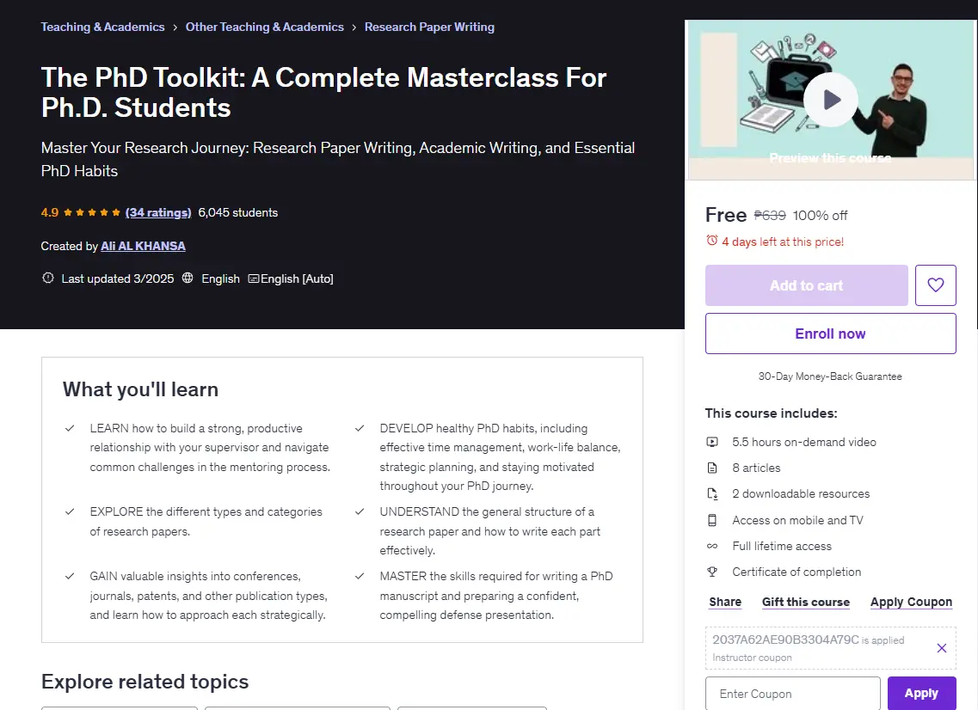Click the course preview thumbnail image
Image resolution: width=978 pixels, height=710 pixels.
pyautogui.click(x=831, y=100)
